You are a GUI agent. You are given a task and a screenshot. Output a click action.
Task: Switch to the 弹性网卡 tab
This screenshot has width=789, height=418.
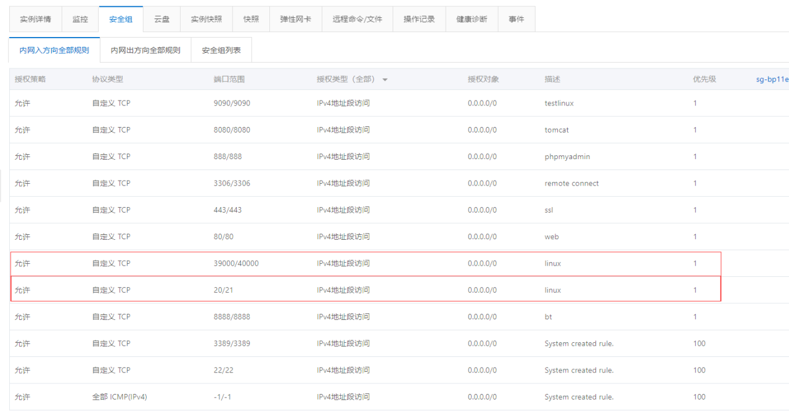pyautogui.click(x=296, y=19)
